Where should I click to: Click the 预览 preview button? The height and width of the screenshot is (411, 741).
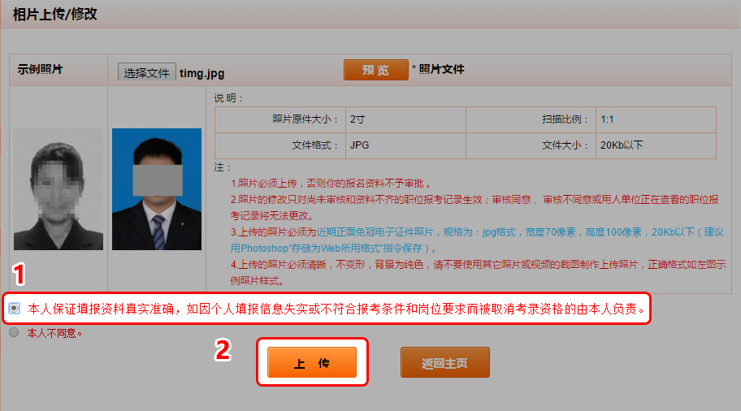[375, 70]
